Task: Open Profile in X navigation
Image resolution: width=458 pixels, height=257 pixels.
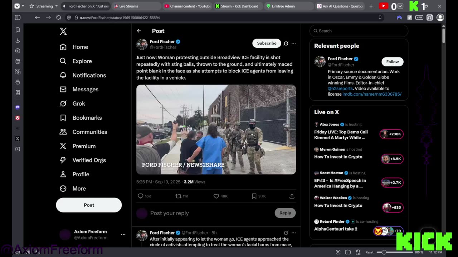Action: [74, 174]
